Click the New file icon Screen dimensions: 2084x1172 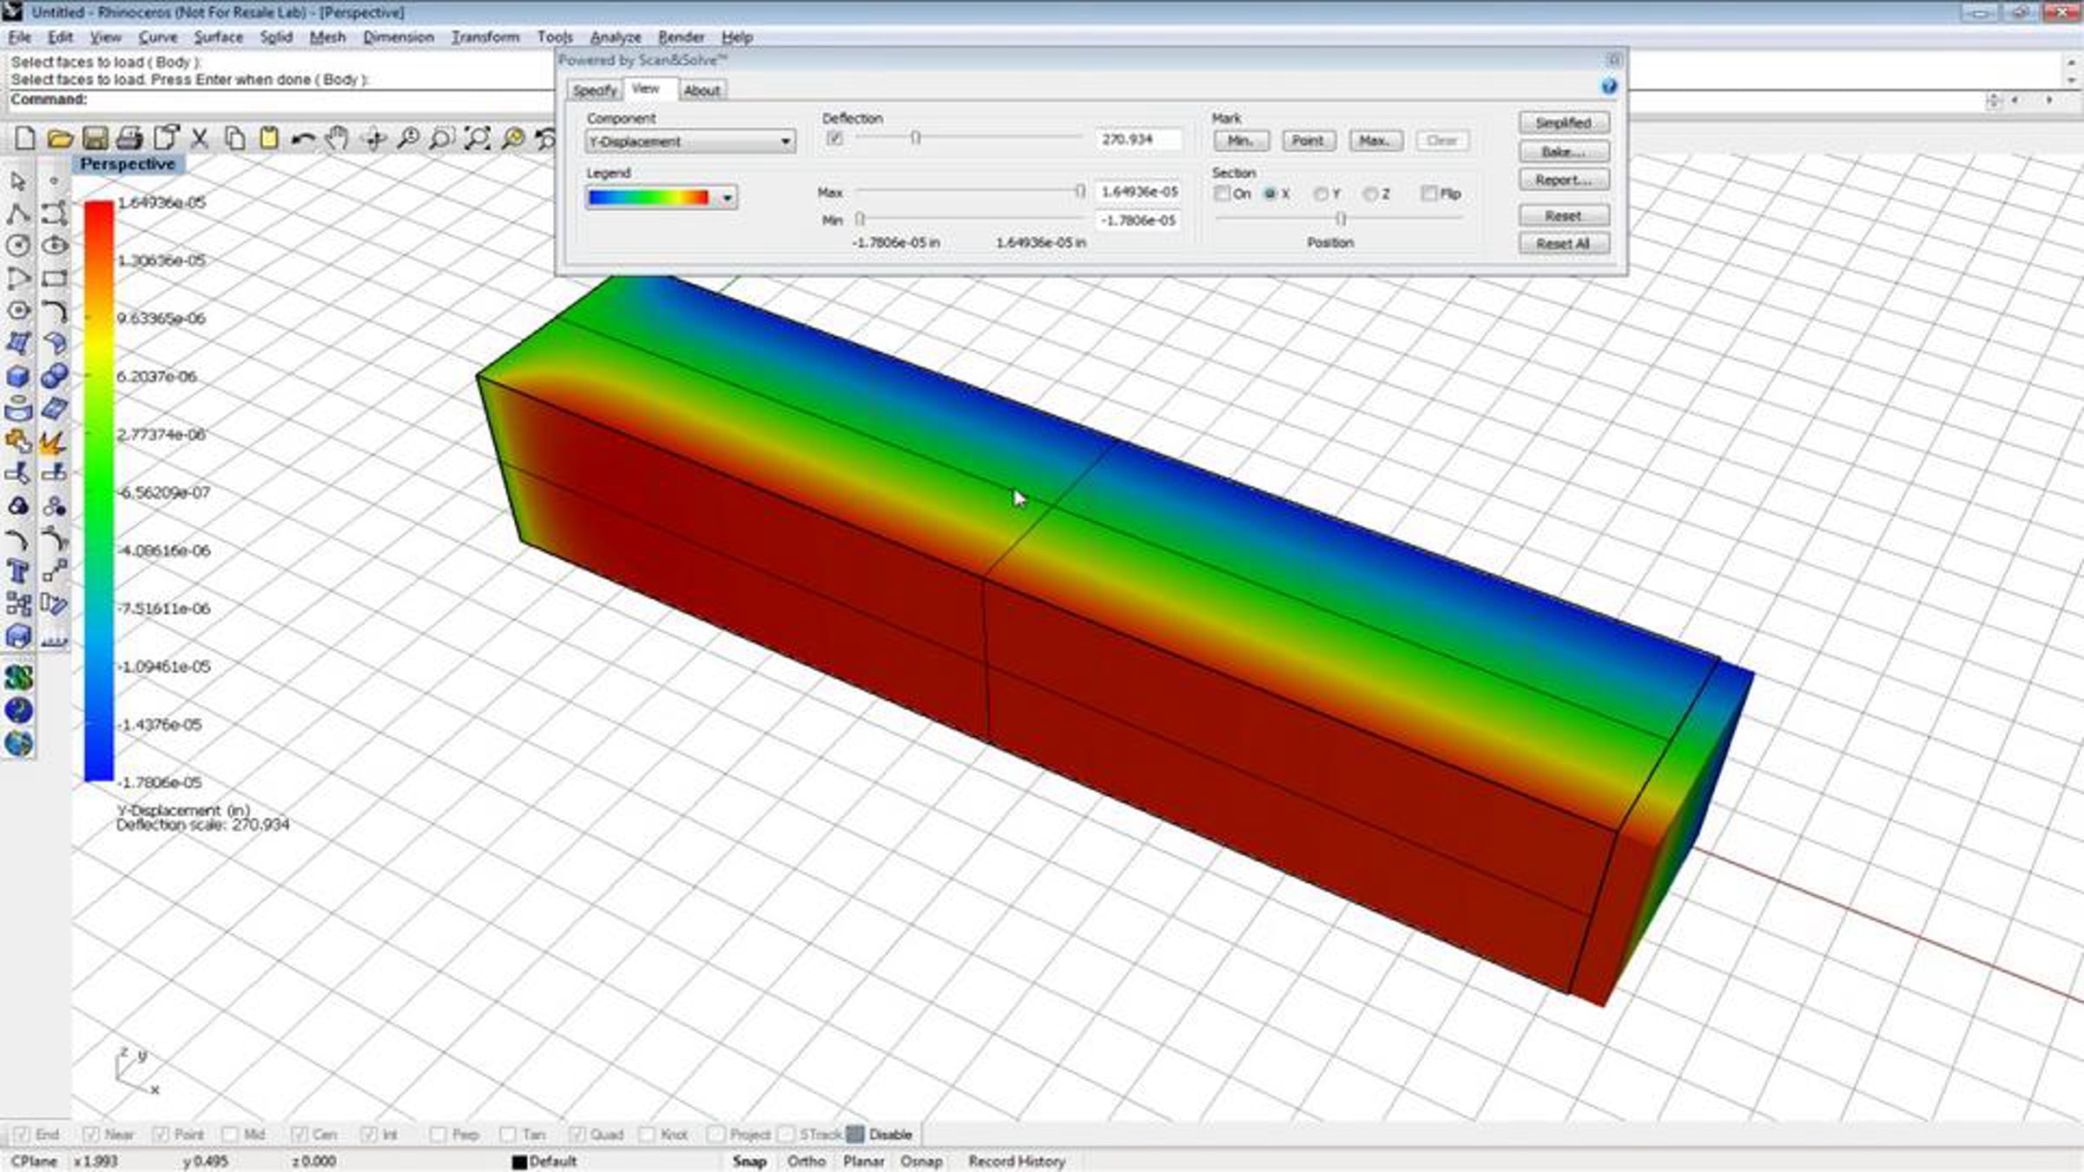click(x=25, y=138)
